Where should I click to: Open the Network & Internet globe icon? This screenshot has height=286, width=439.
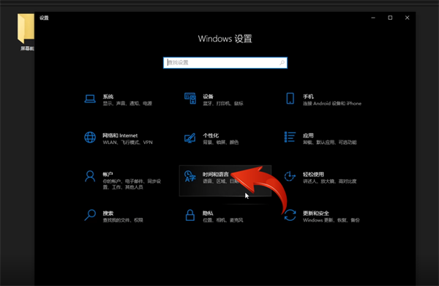[90, 138]
